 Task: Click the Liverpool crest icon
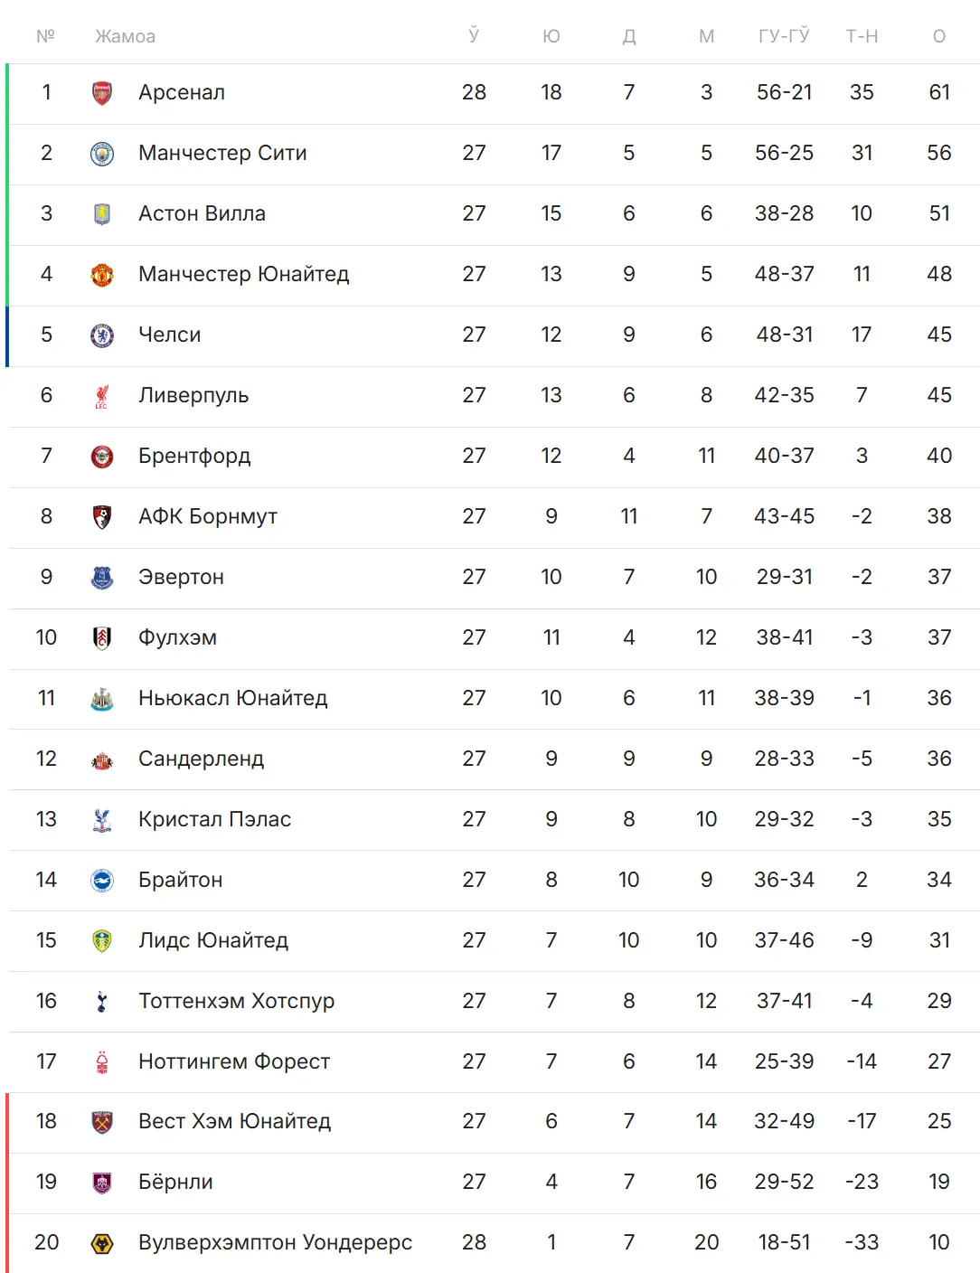102,396
